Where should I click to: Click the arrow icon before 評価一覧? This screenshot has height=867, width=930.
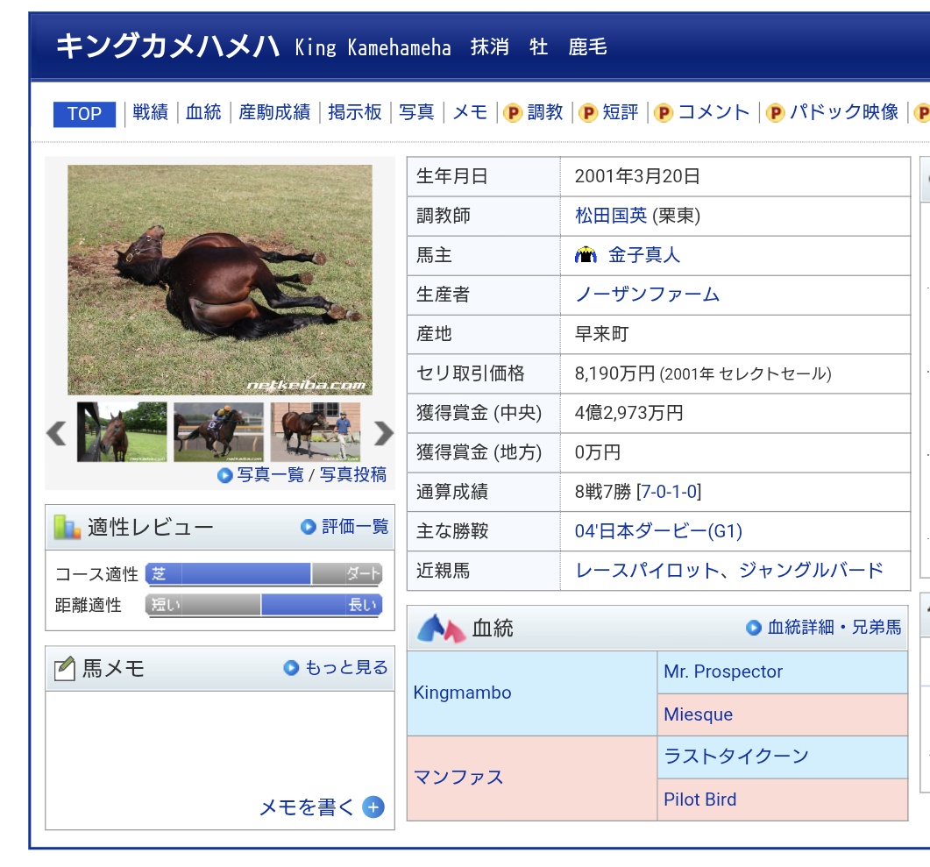pyautogui.click(x=309, y=527)
